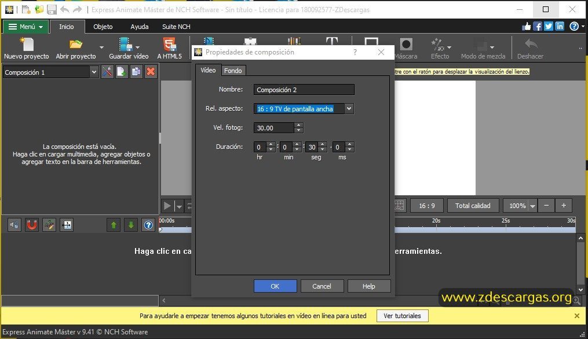Click the title bar undo arrow
This screenshot has width=588, height=339.
(64, 9)
